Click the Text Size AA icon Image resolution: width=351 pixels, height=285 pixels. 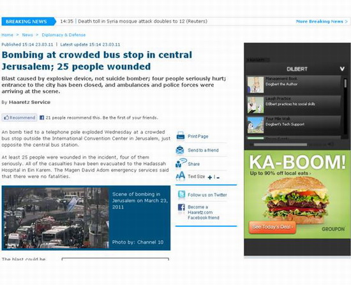point(181,176)
